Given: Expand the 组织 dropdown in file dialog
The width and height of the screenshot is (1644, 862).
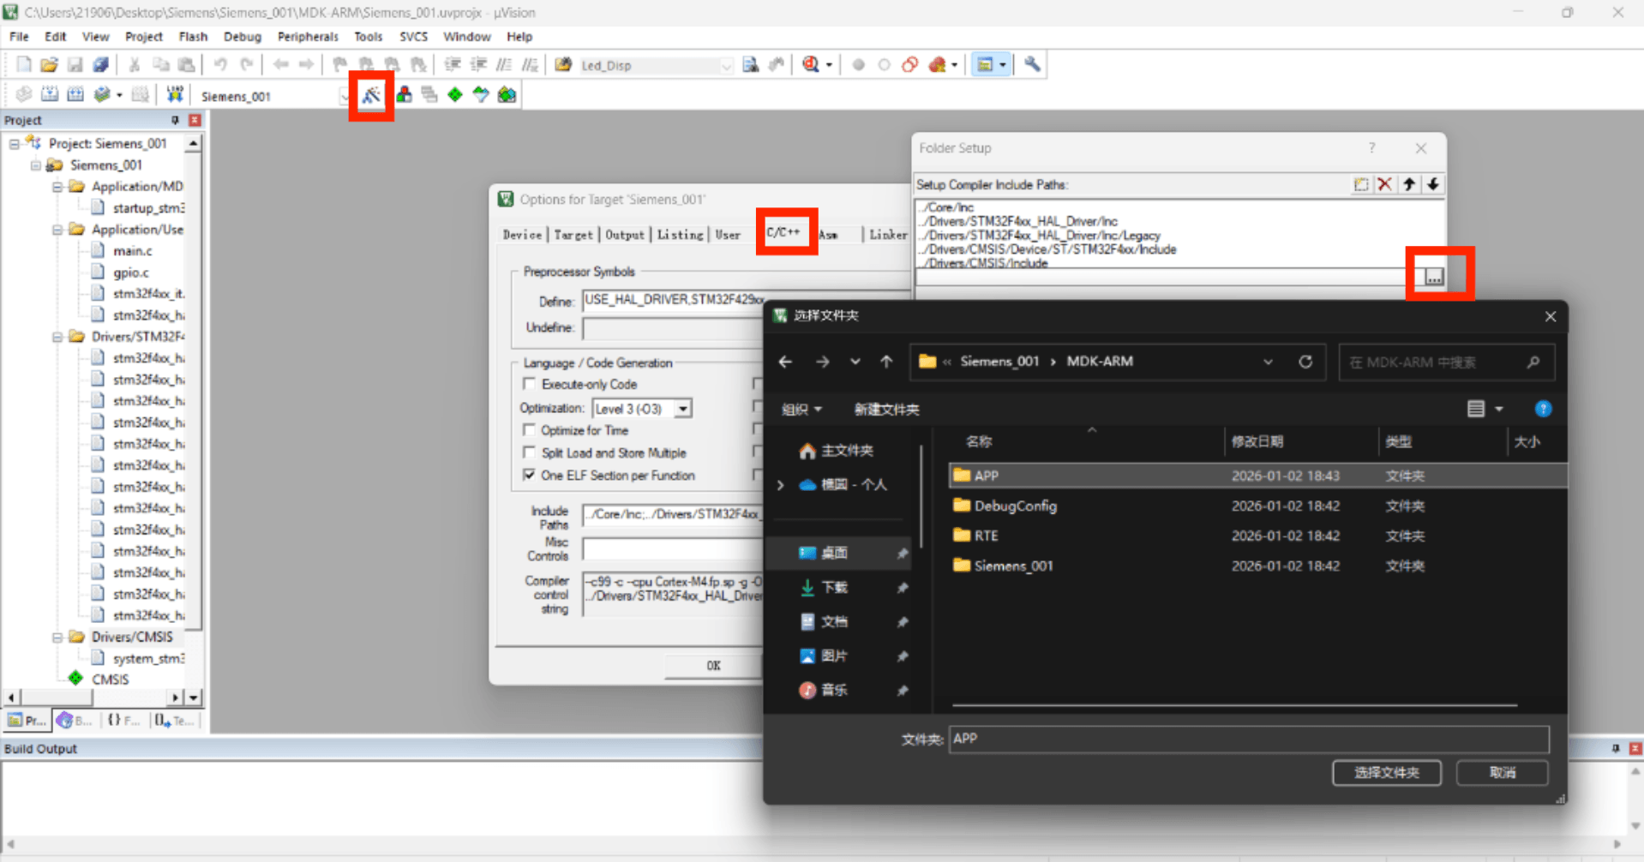Looking at the screenshot, I should [x=801, y=410].
